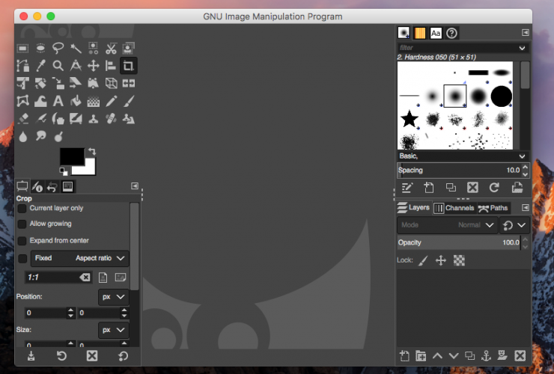Click the brush filter text field
Viewport: 554px width, 374px height.
pyautogui.click(x=457, y=48)
